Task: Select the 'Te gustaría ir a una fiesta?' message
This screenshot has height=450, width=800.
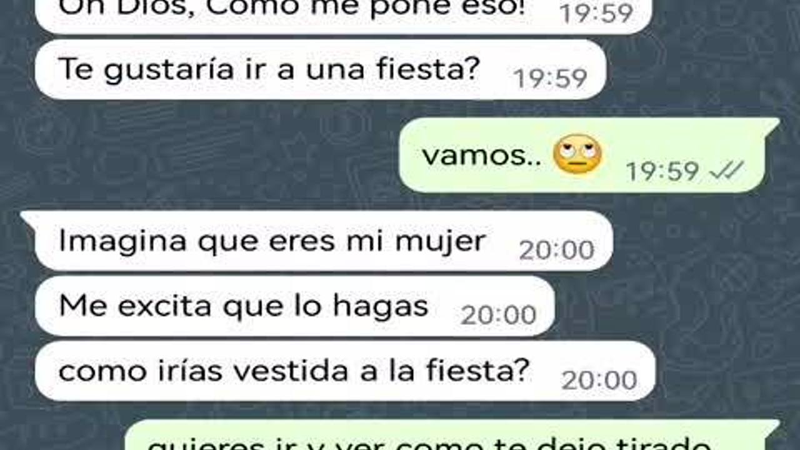Action: coord(321,70)
